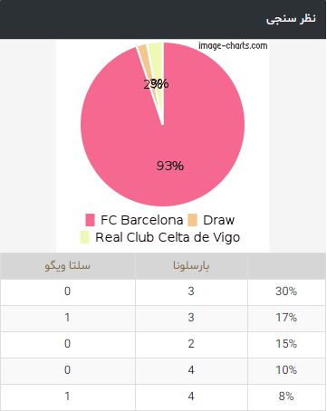327x411 pixels.
Task: Click the نظر سنجی header title
Action: 291,19
